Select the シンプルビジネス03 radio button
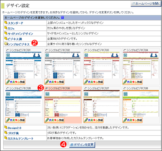Screen dimensions: 162x151 coord(86,50)
